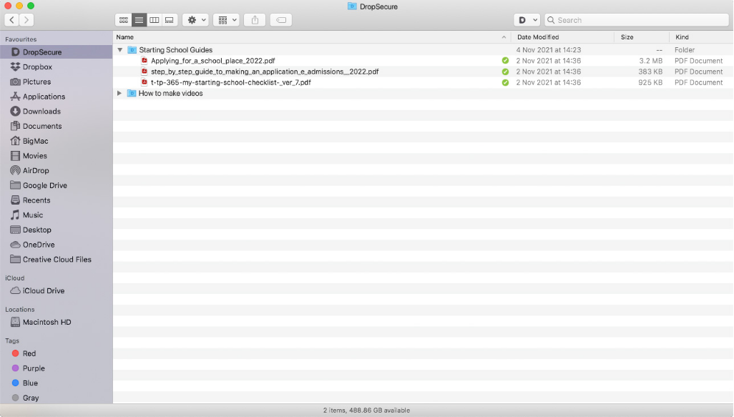Select the Starting School Guides folder

[x=175, y=49]
